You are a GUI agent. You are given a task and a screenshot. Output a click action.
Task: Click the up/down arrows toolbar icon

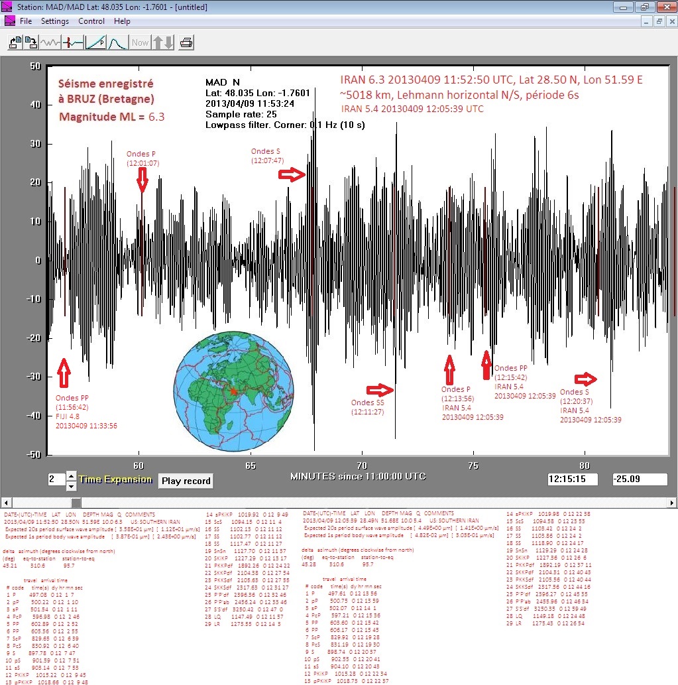163,42
